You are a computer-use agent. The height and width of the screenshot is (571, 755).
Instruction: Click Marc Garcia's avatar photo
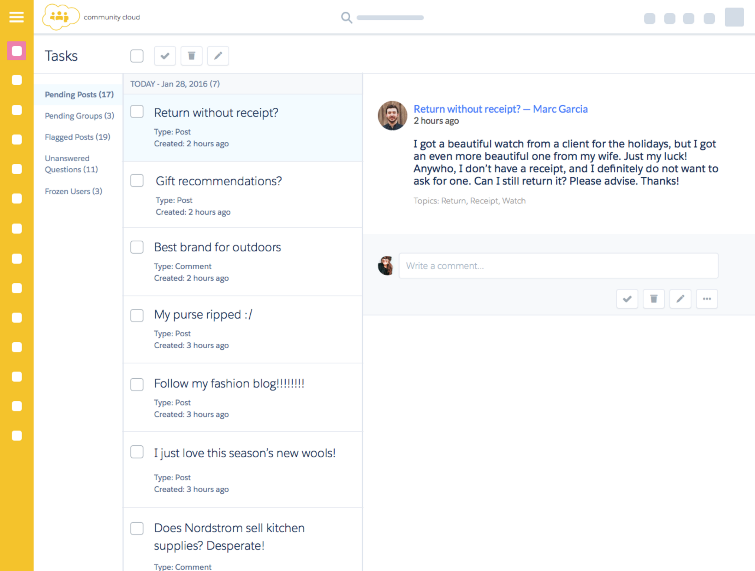[392, 116]
